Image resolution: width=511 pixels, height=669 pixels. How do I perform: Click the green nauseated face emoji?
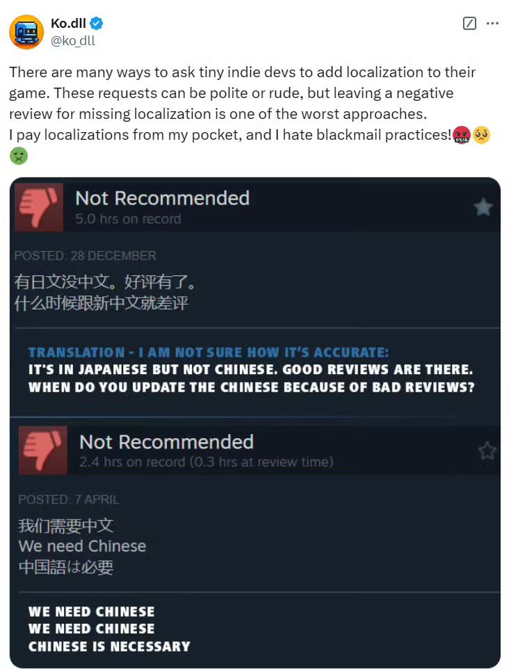click(x=18, y=156)
